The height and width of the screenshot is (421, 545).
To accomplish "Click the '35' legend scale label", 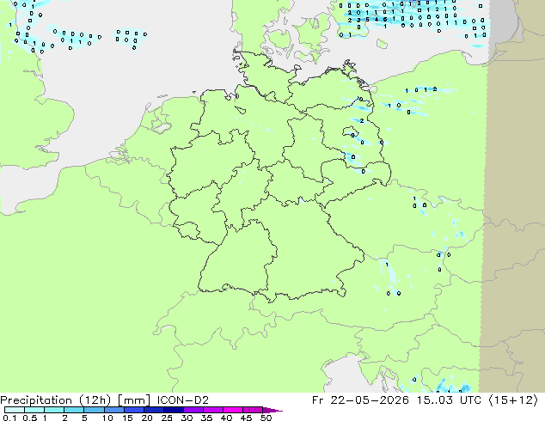I will (206, 418).
